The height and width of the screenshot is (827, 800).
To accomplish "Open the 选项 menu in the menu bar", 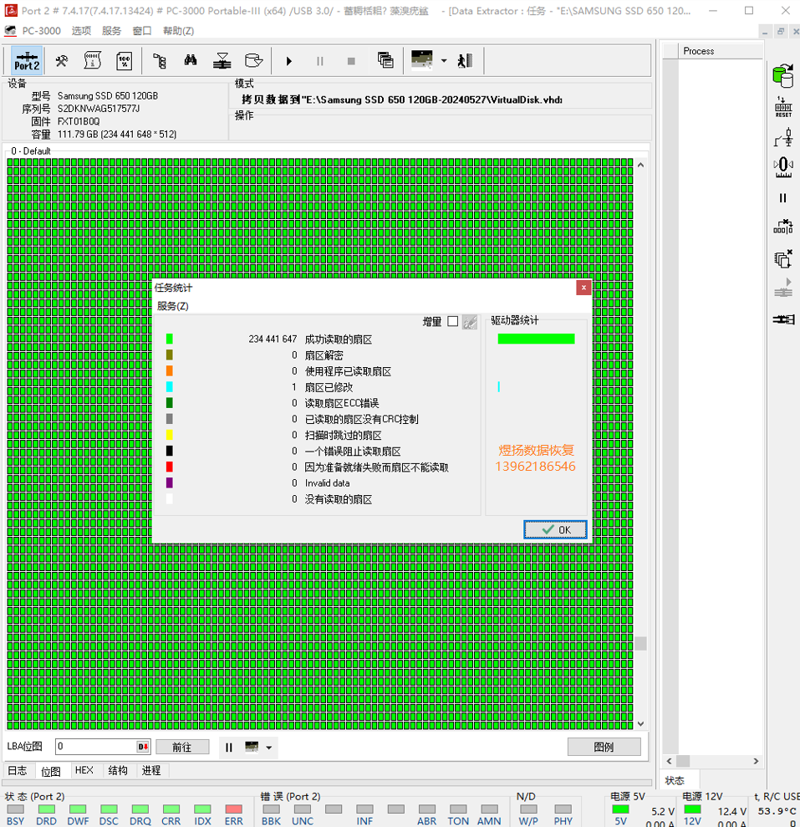I will 81,31.
